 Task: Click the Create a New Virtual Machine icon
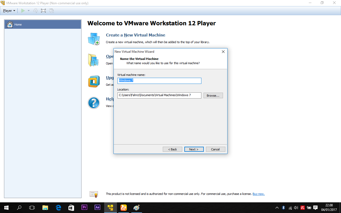pyautogui.click(x=94, y=39)
